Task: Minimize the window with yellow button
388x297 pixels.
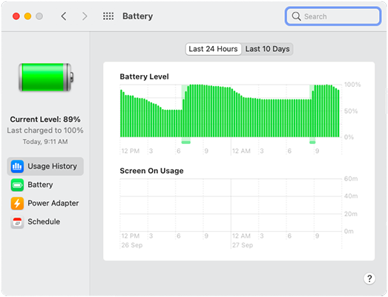Action: pos(27,16)
